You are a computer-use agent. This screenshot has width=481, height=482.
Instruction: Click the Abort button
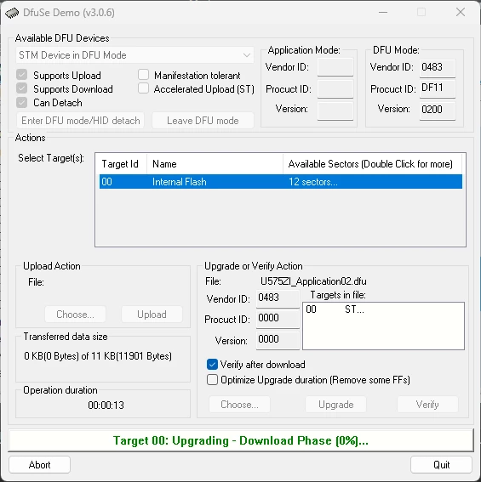[39, 465]
